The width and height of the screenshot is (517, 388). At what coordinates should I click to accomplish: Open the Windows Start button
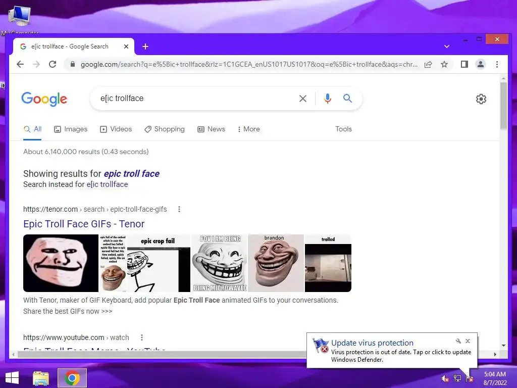tap(12, 378)
